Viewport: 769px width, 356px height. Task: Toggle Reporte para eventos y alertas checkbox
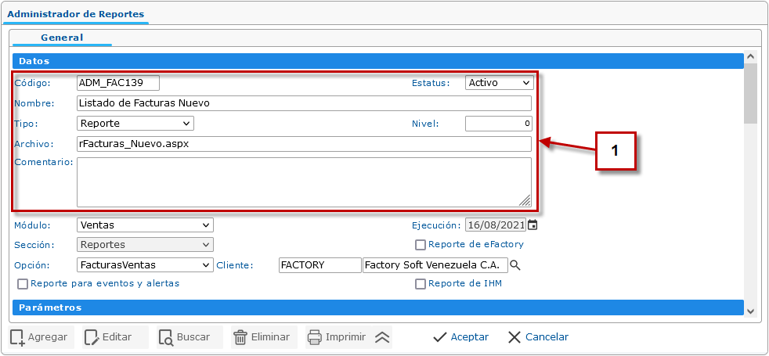point(23,284)
